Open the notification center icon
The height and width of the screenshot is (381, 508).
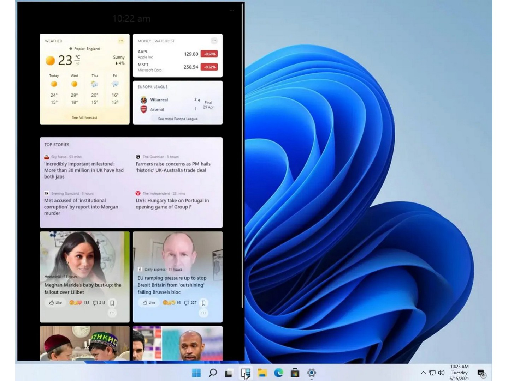click(481, 373)
